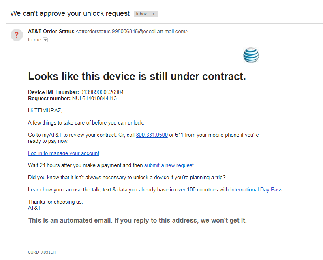Screen dimensions: 323x260
Task: Click the "still under contract" headline
Action: (137, 76)
